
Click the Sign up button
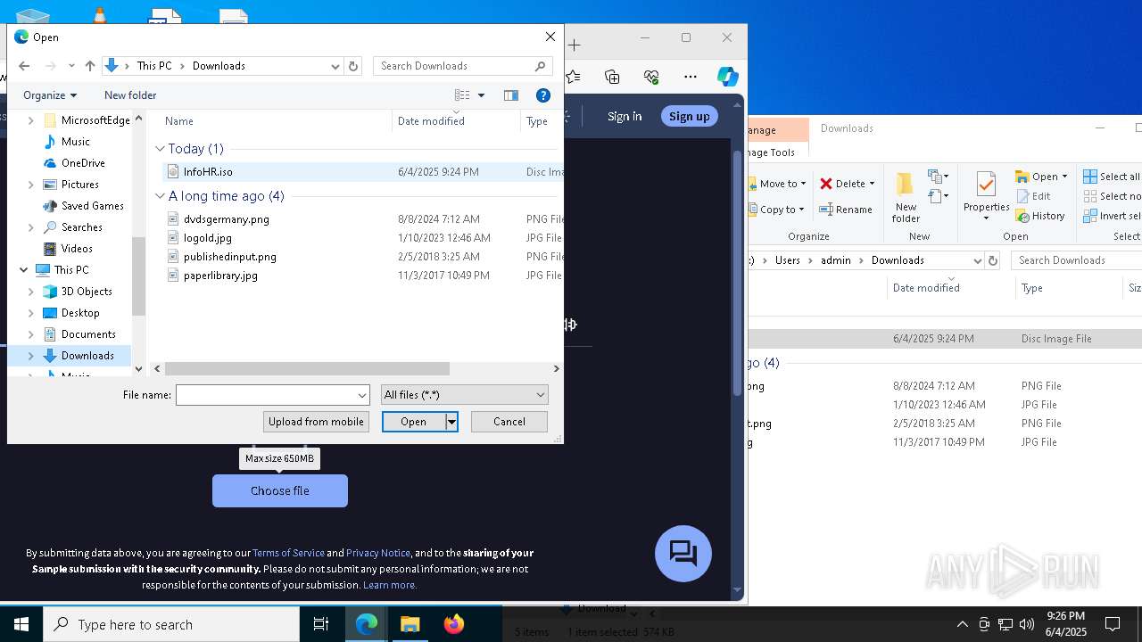690,117
